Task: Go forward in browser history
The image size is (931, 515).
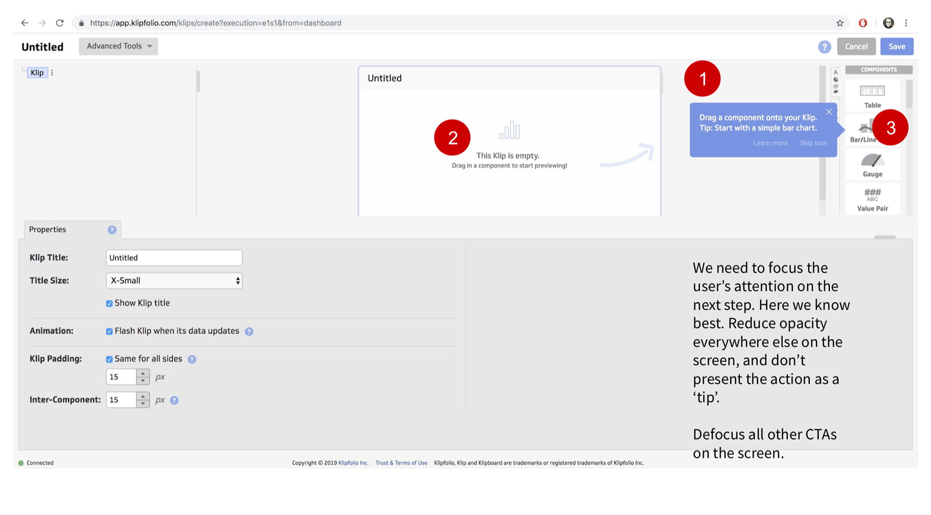Action: [x=42, y=23]
